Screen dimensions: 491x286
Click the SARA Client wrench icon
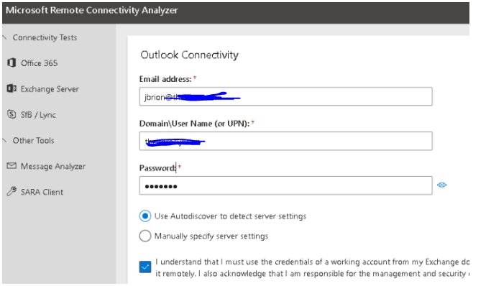[12, 191]
